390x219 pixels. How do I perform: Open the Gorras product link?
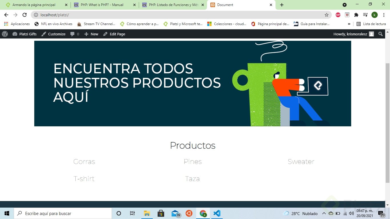pos(84,161)
